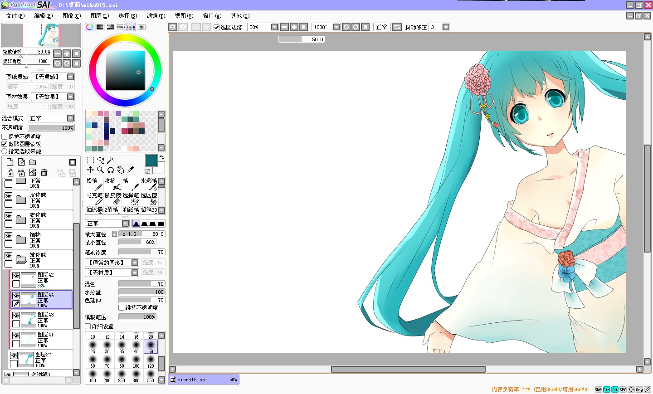This screenshot has height=394, width=653.
Task: Toggle 维持不透明度 checkbox
Action: (x=121, y=307)
